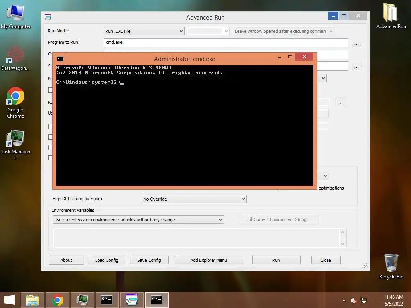Expand High DPI scaling override dropdown
411x308 pixels.
(x=194, y=199)
